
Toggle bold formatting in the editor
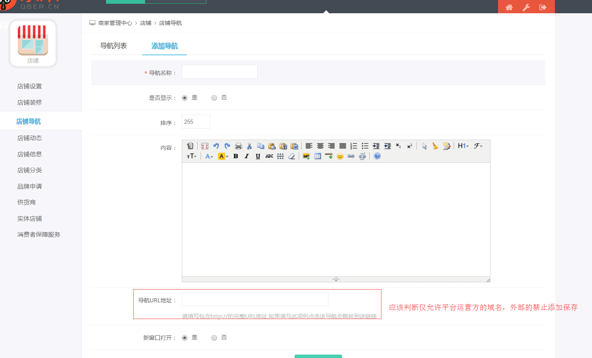tap(236, 156)
